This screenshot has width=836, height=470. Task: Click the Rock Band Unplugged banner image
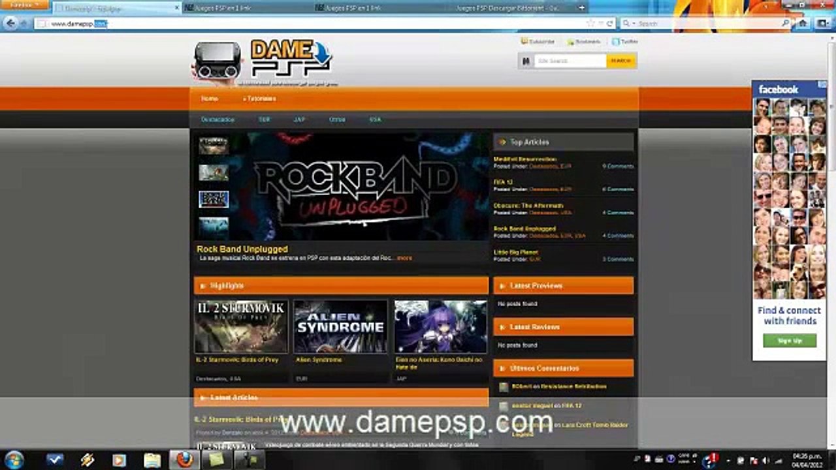[x=361, y=187]
